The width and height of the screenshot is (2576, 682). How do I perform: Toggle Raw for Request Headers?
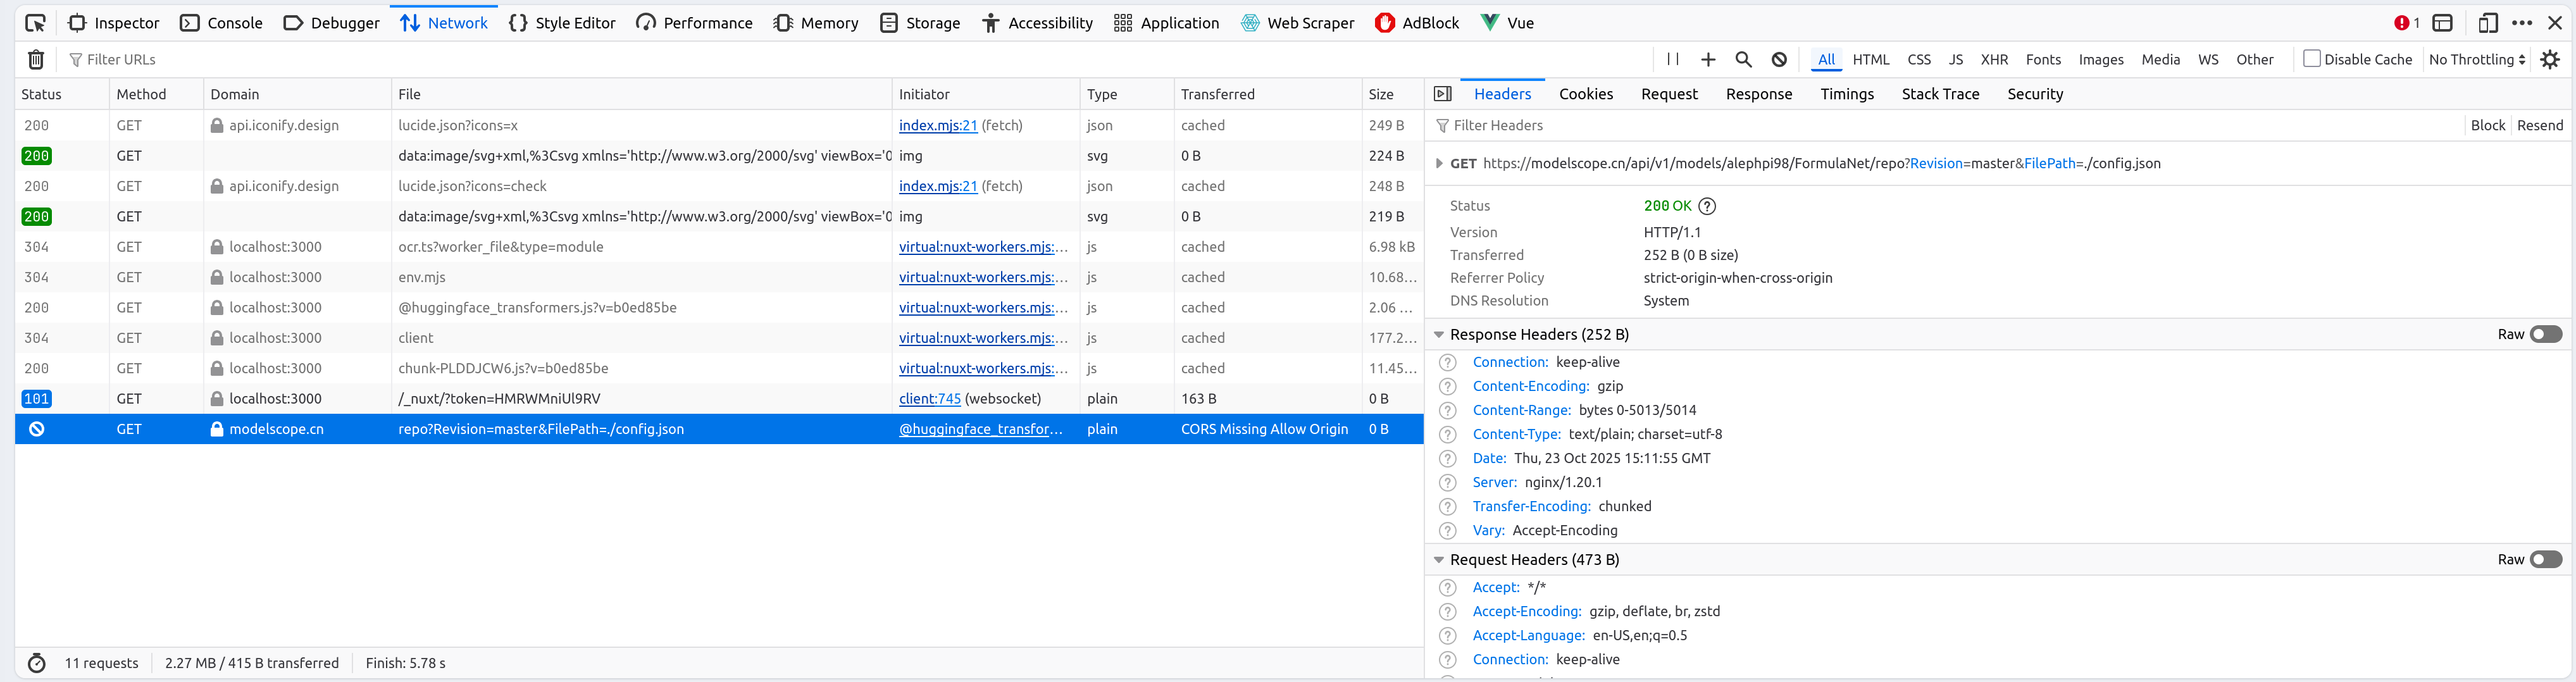click(2545, 559)
